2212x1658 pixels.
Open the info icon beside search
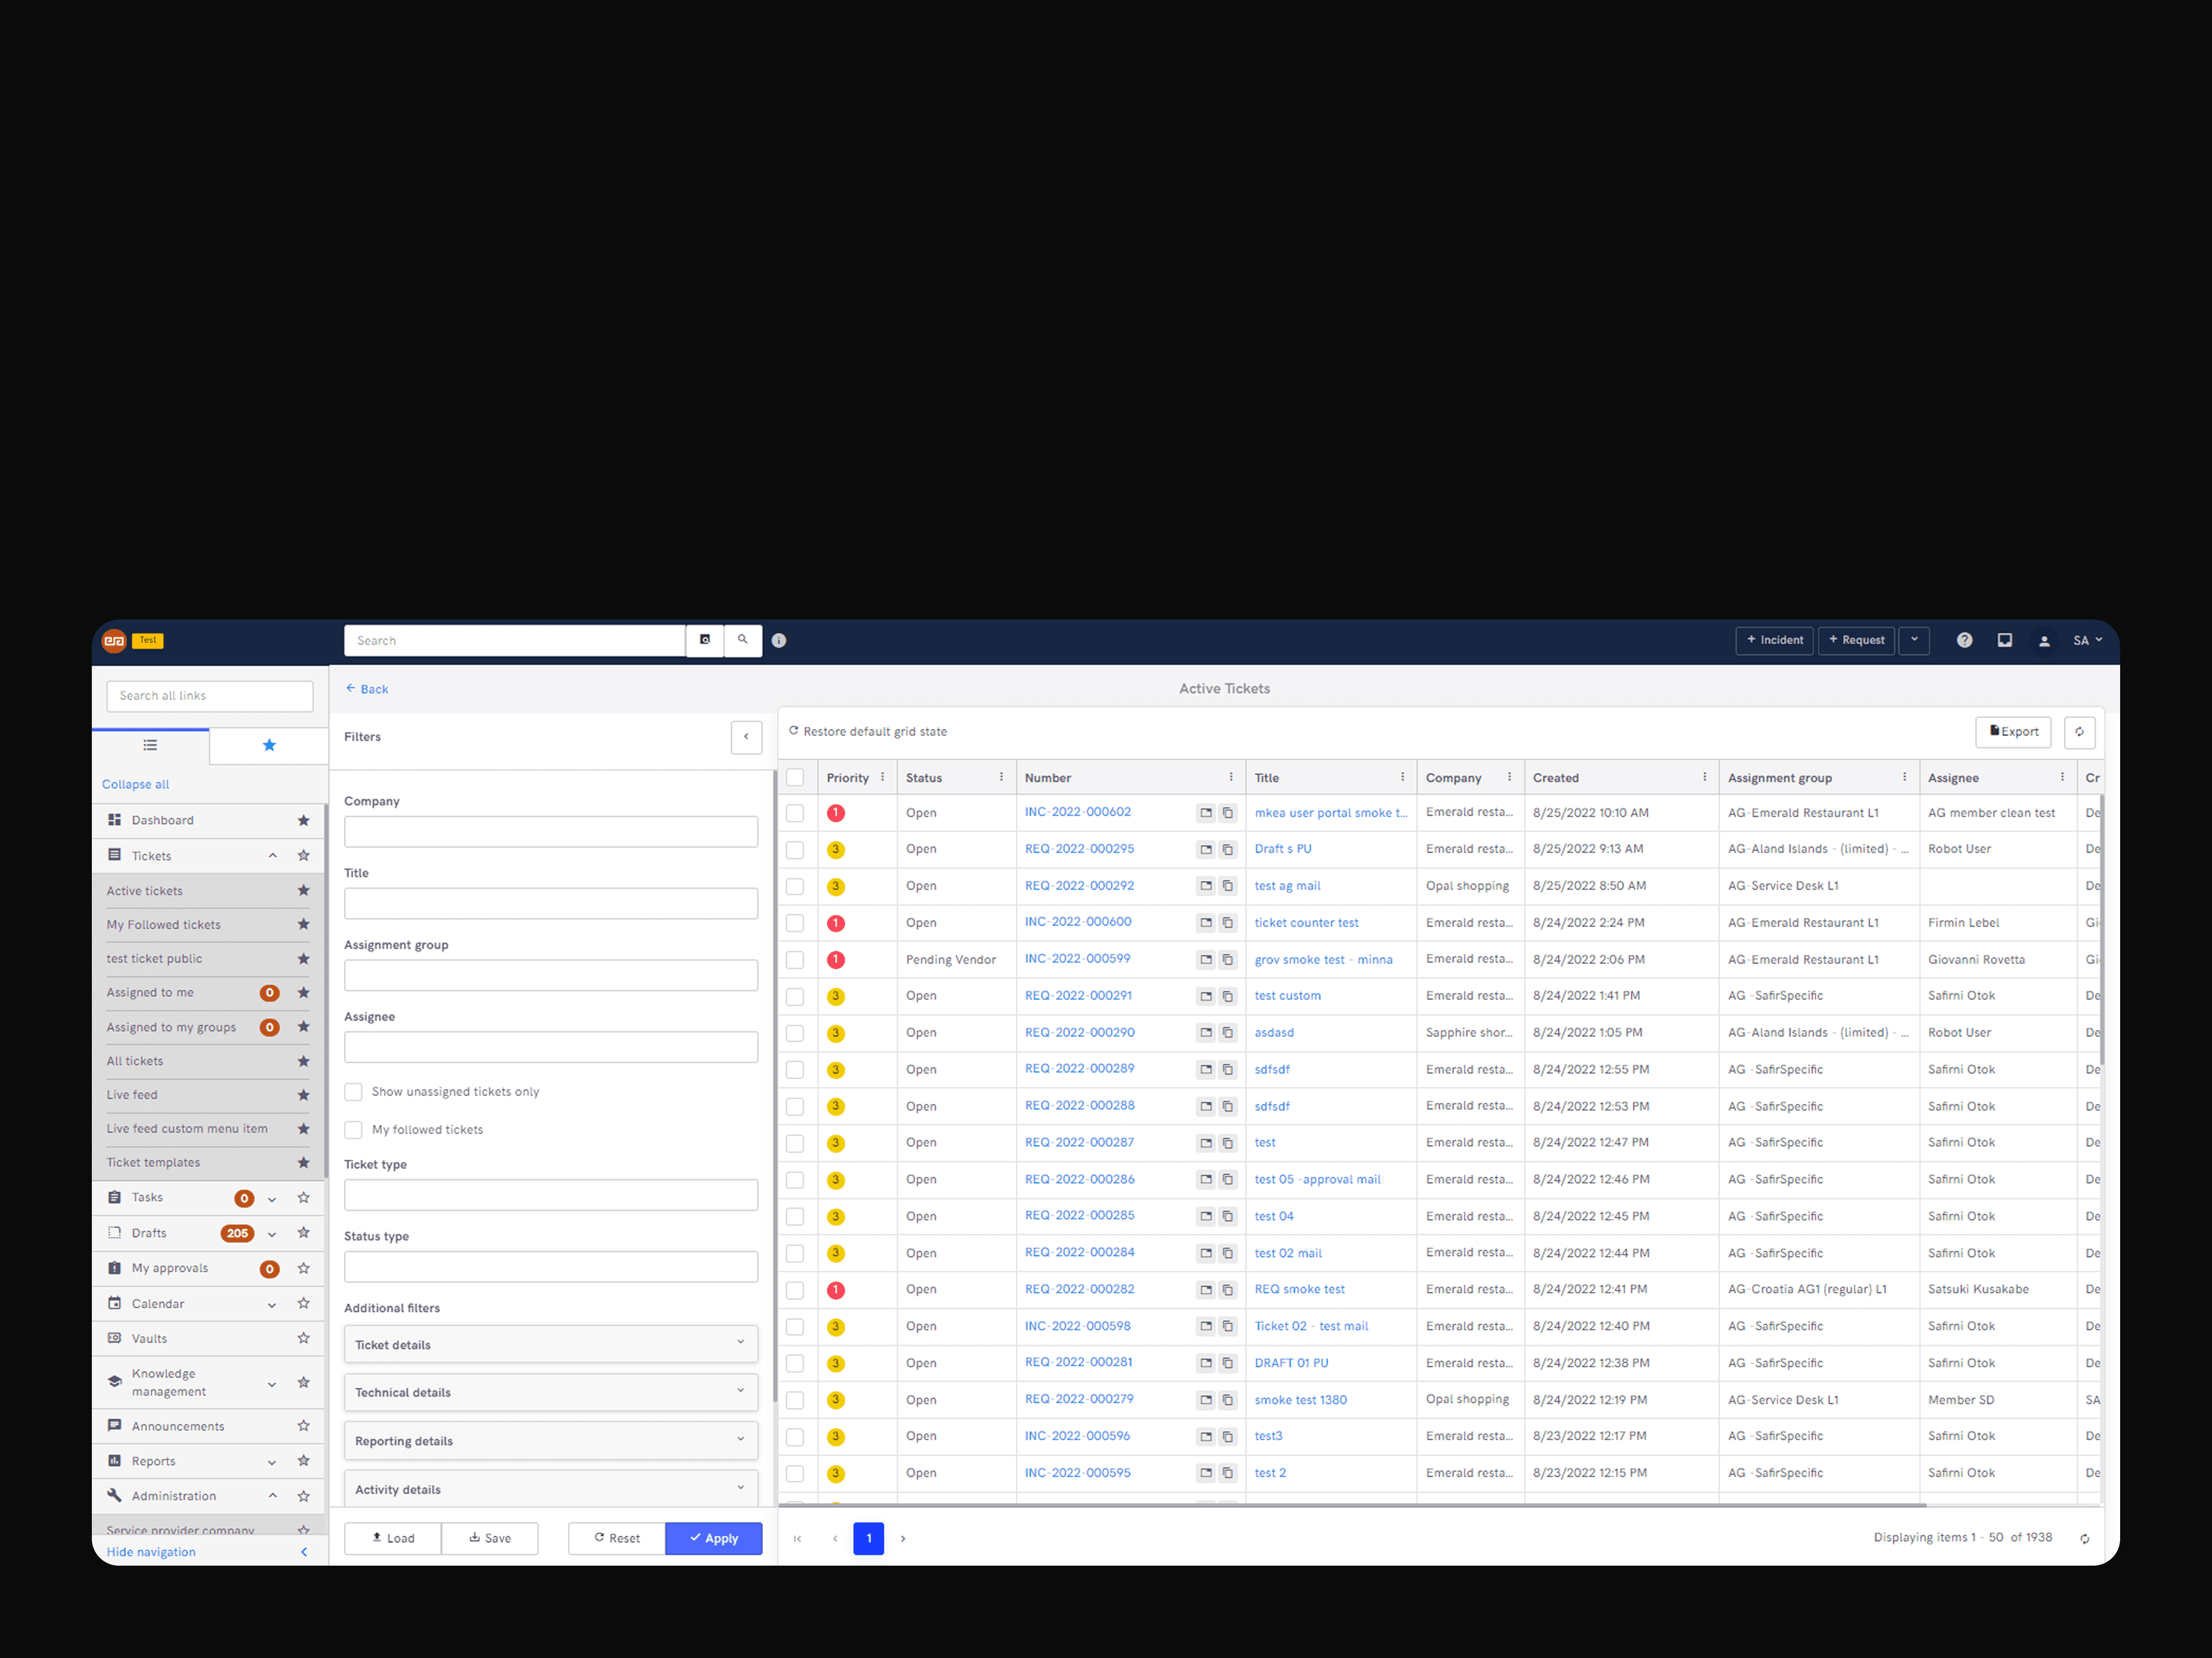click(779, 641)
